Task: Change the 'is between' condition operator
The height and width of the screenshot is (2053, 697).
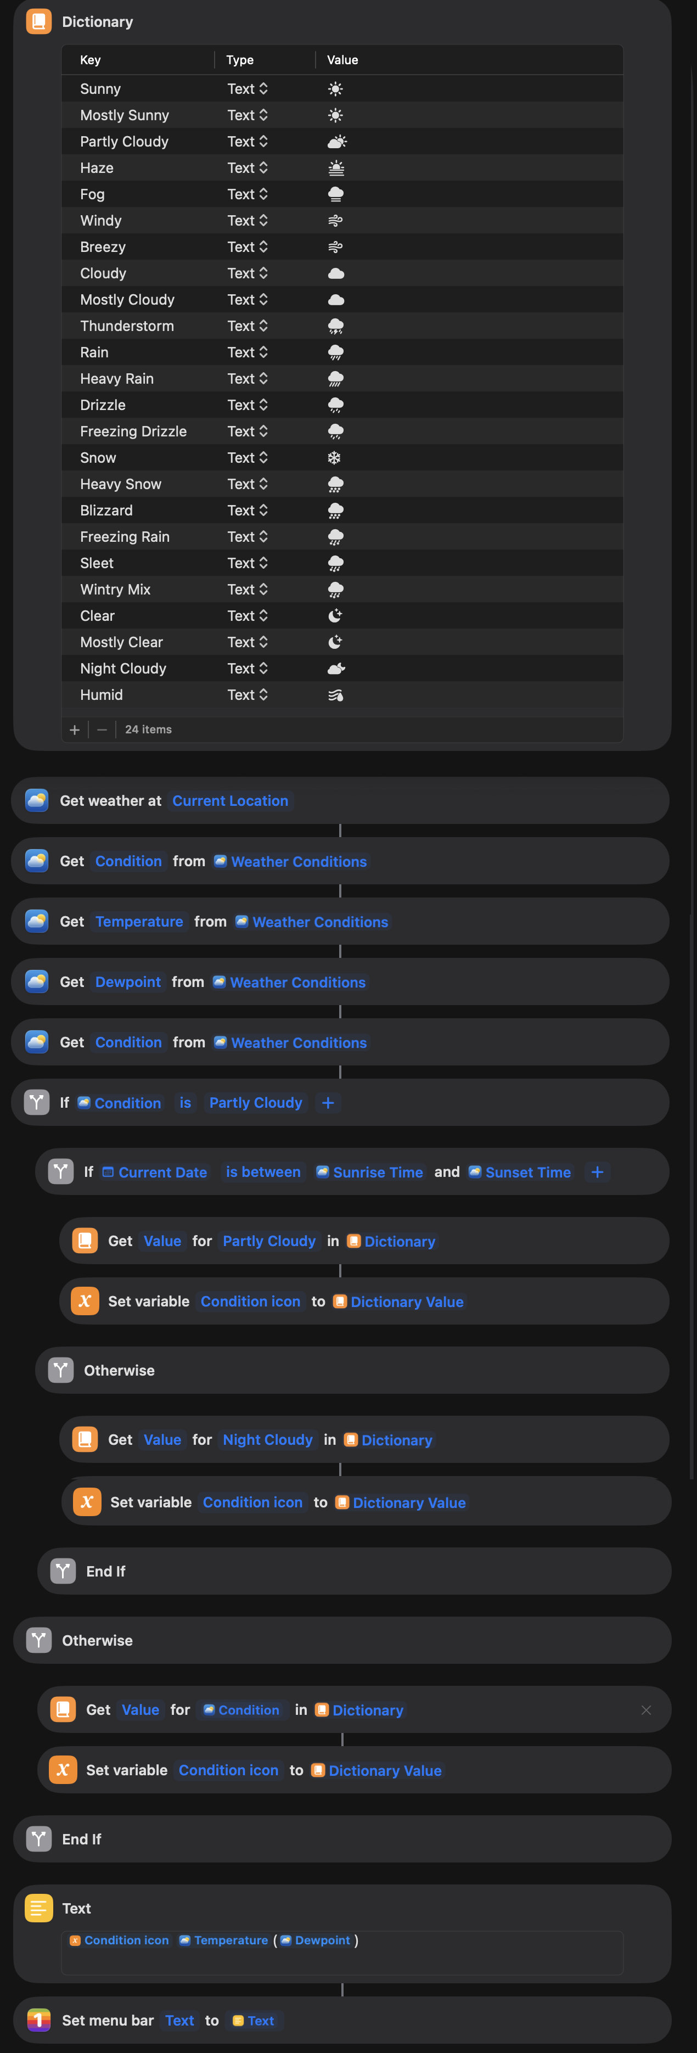Action: pyautogui.click(x=263, y=1171)
